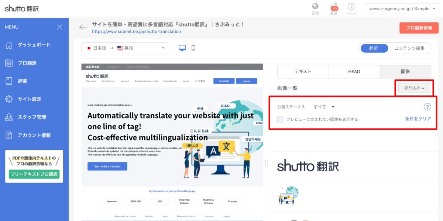Switch to the 画像 tab

[x=405, y=71]
